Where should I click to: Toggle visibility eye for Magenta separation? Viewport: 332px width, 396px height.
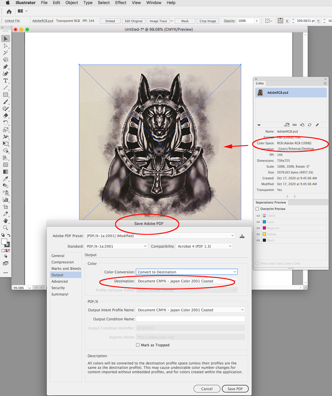[258, 228]
